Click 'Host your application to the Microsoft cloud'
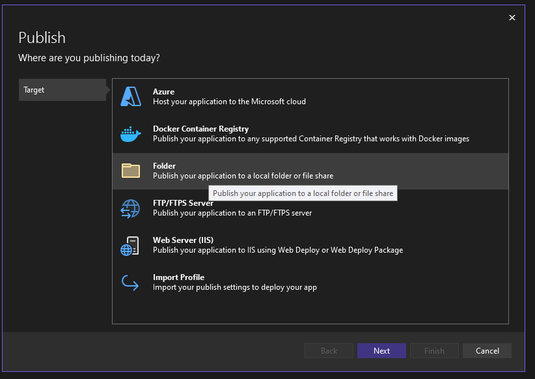Screen dimensions: 535x379 (229, 102)
